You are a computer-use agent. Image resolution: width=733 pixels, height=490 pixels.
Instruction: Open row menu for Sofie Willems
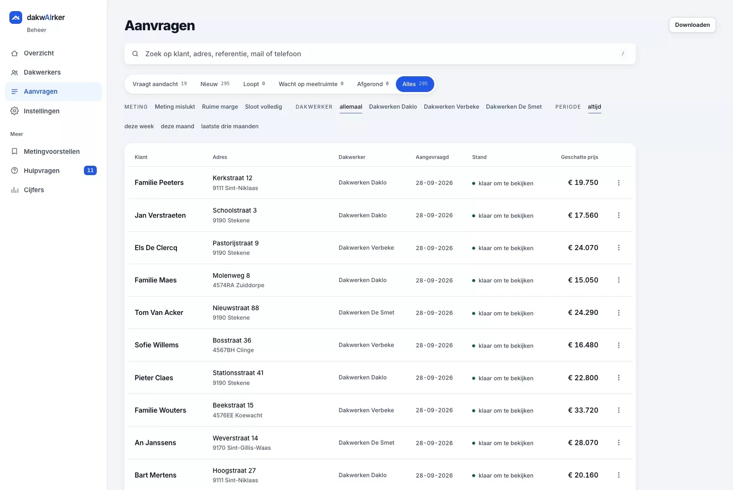point(619,345)
